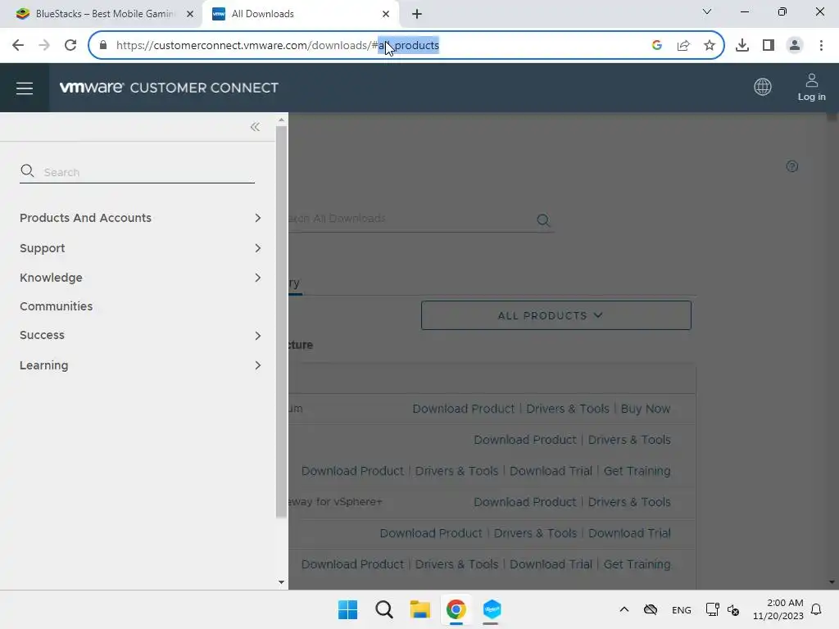Click sidebar scrollbar up arrow

pos(282,120)
